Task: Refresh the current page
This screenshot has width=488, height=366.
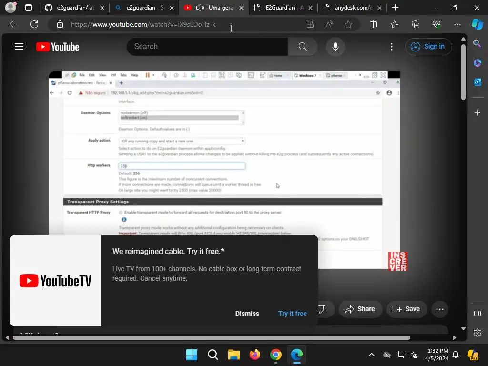Action: [x=34, y=24]
